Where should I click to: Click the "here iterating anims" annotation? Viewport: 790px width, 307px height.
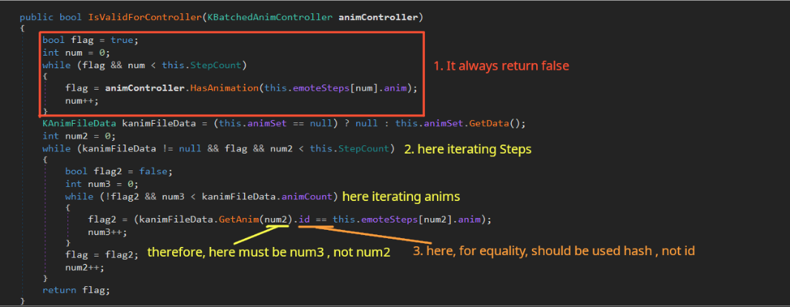tap(401, 196)
